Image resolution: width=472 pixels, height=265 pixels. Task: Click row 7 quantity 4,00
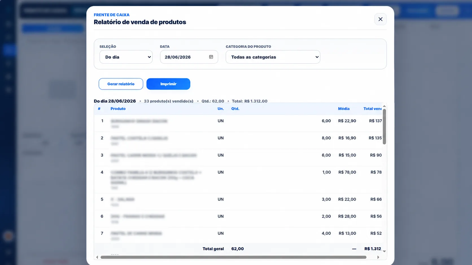tap(326, 233)
